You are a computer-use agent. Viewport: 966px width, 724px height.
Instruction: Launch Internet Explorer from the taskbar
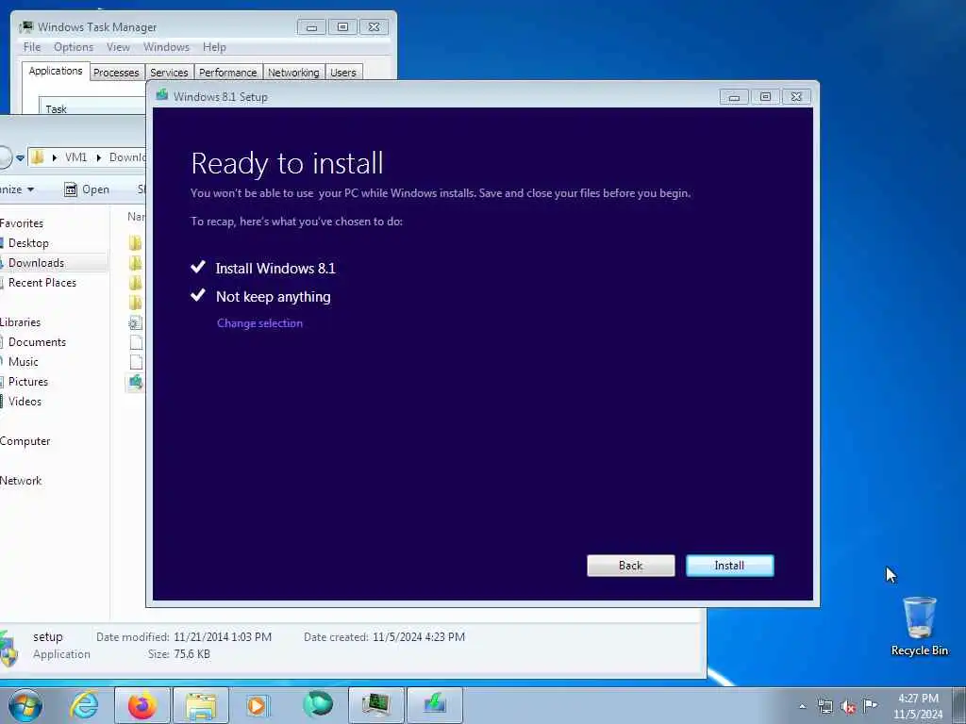click(x=84, y=705)
